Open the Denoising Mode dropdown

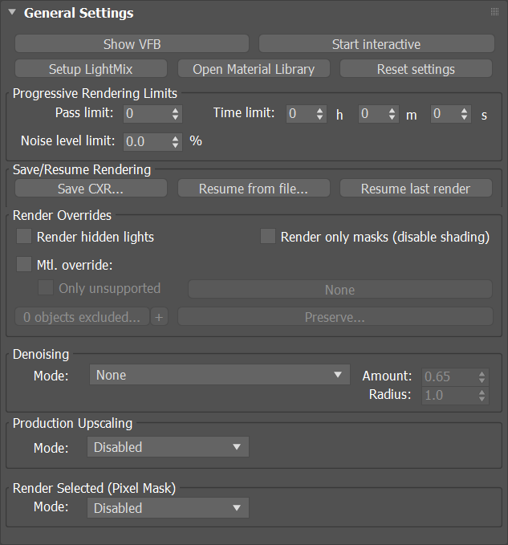click(220, 375)
